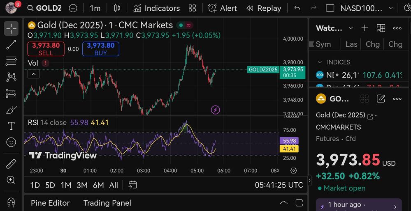
Task: Add a symbol to the watchlist
Action: click(x=365, y=28)
